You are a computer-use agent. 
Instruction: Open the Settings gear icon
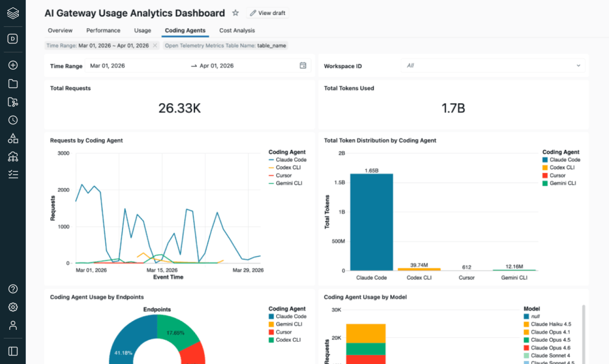13,307
